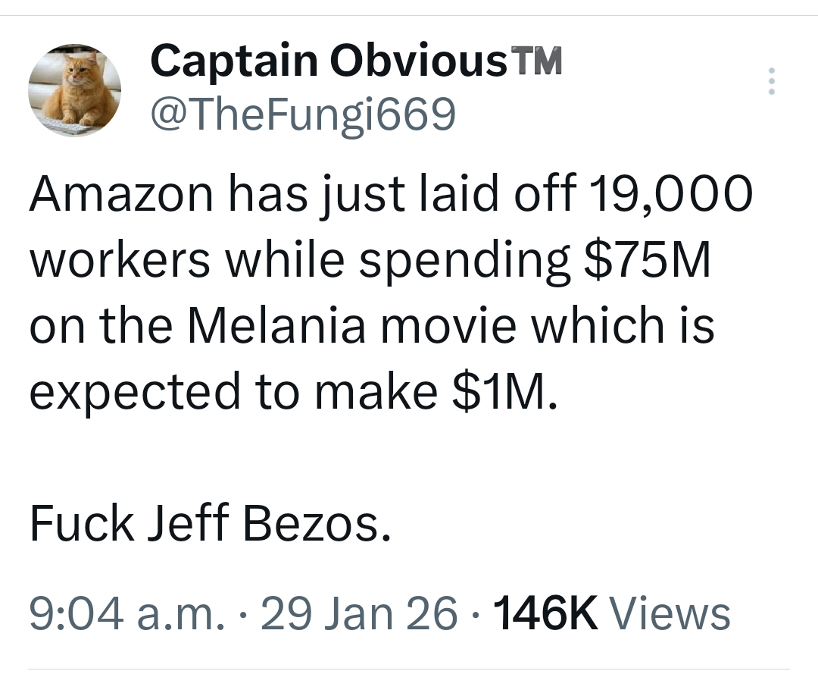Click the word Views in footer
Screen dimensions: 818x693
tap(670, 613)
